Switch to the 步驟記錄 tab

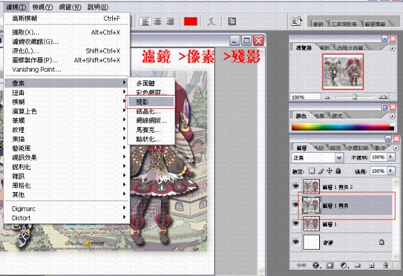coord(358,148)
